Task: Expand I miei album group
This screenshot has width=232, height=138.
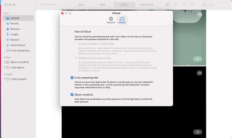Action: tap(5, 67)
